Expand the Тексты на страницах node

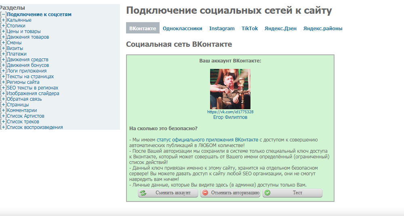click(x=3, y=77)
